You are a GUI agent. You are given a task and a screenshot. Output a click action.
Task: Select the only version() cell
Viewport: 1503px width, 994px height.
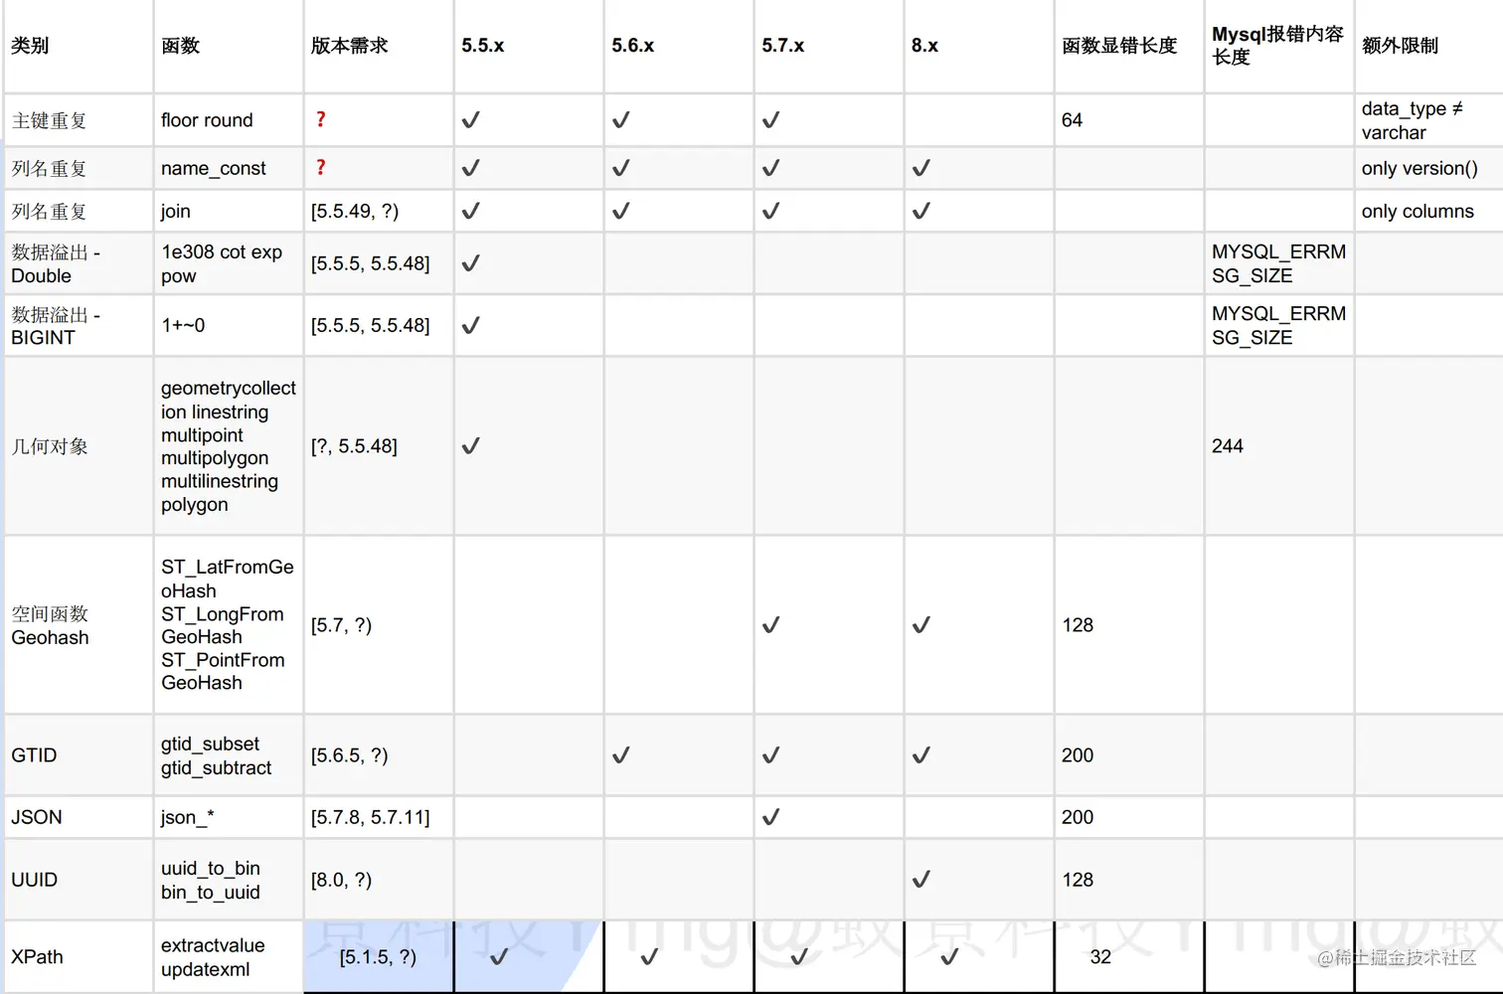1429,168
